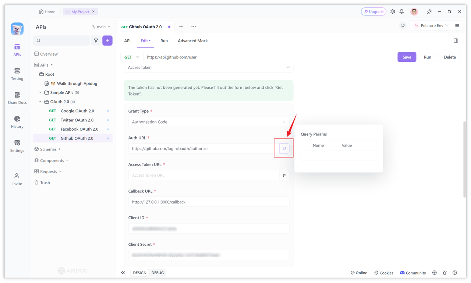This screenshot has height=283, width=471.
Task: Open a new tab with plus icon
Action: click(x=181, y=26)
